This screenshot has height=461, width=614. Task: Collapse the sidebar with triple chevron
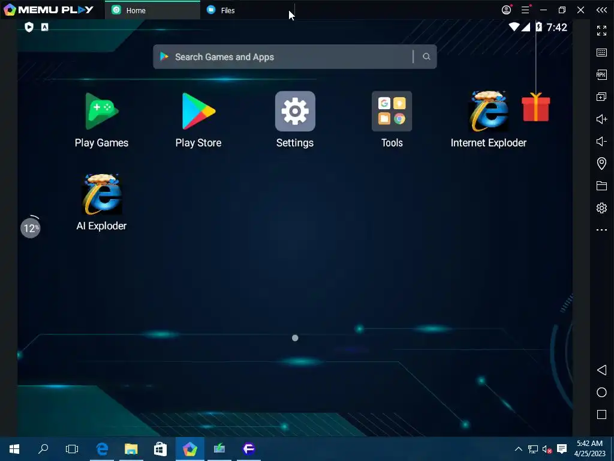pyautogui.click(x=601, y=10)
